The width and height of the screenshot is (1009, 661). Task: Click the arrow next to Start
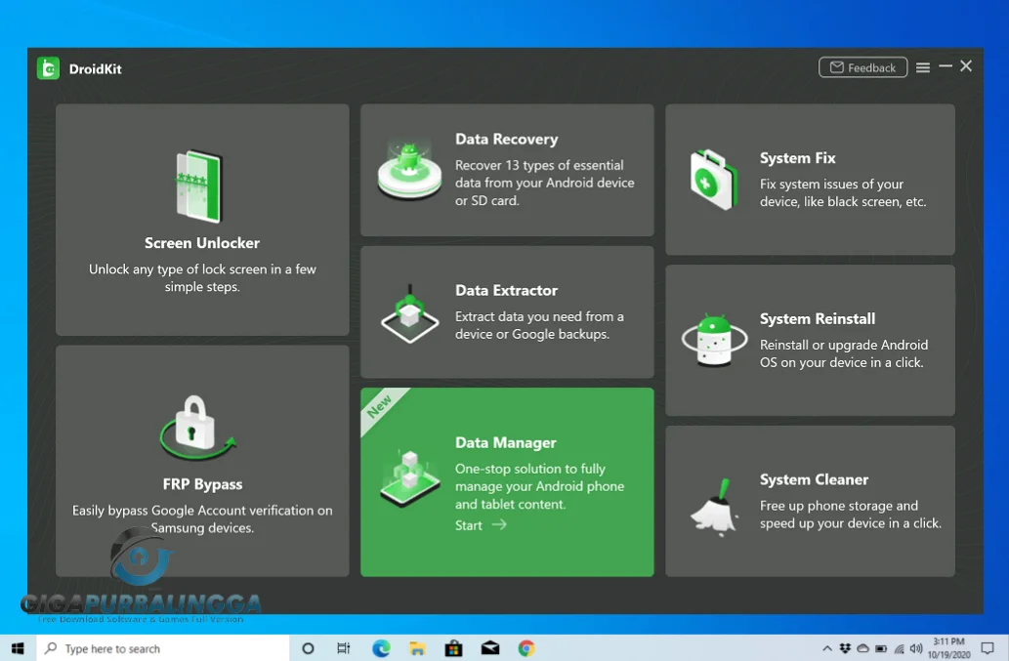tap(499, 524)
